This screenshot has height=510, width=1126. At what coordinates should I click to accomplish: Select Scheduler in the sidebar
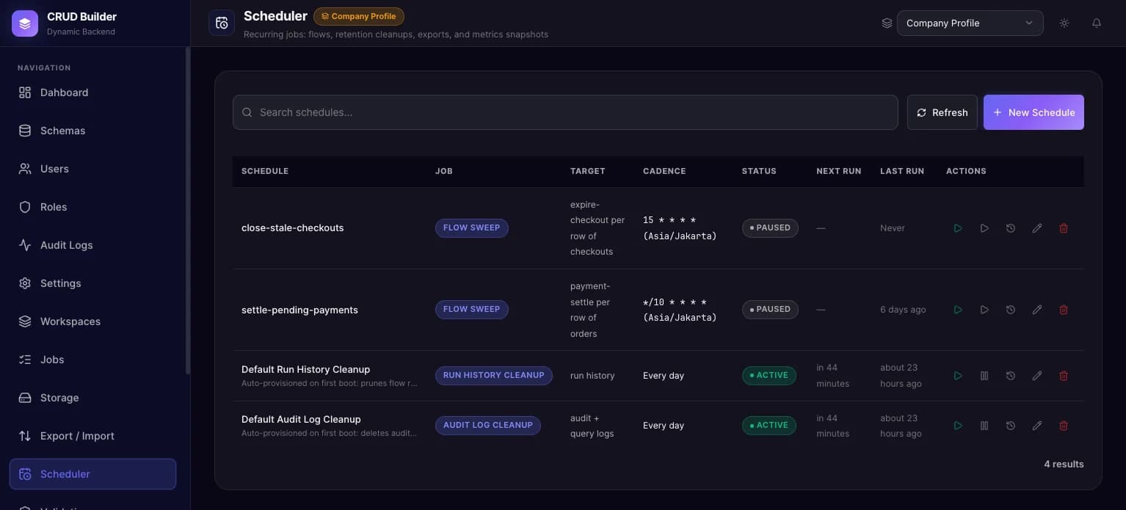92,474
